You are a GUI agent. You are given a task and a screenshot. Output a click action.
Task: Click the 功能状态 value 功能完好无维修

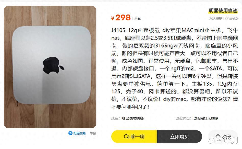pyautogui.click(x=205, y=118)
